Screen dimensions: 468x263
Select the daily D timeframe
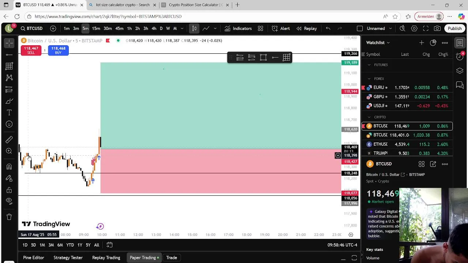click(x=161, y=28)
